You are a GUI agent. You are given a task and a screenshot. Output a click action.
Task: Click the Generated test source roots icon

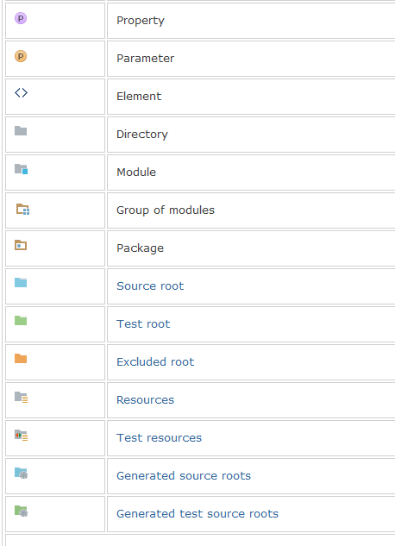coord(21,511)
